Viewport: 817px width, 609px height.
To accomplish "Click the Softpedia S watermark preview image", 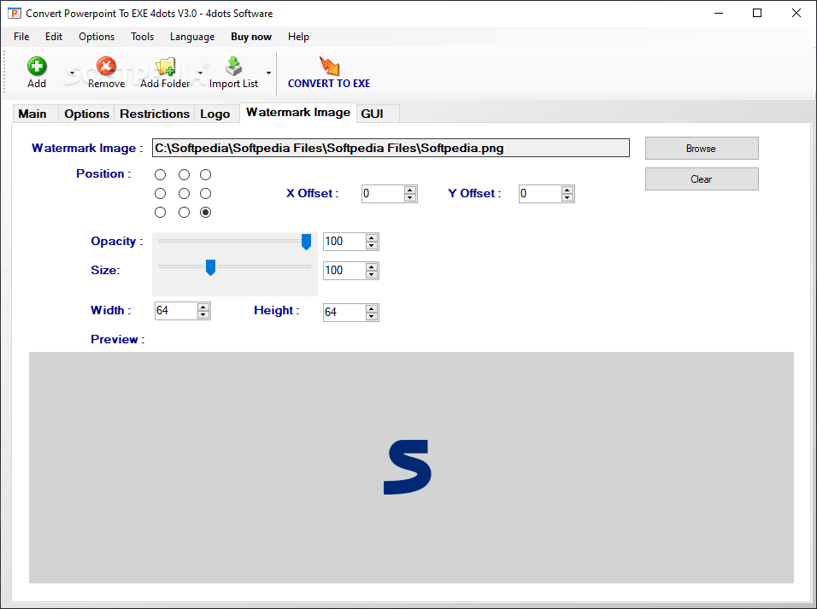I will [408, 467].
